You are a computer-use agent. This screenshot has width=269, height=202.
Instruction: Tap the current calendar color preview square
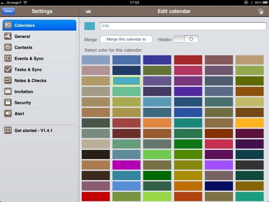pyautogui.click(x=90, y=26)
